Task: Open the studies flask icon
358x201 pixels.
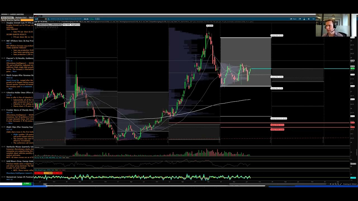Action: click(x=304, y=19)
